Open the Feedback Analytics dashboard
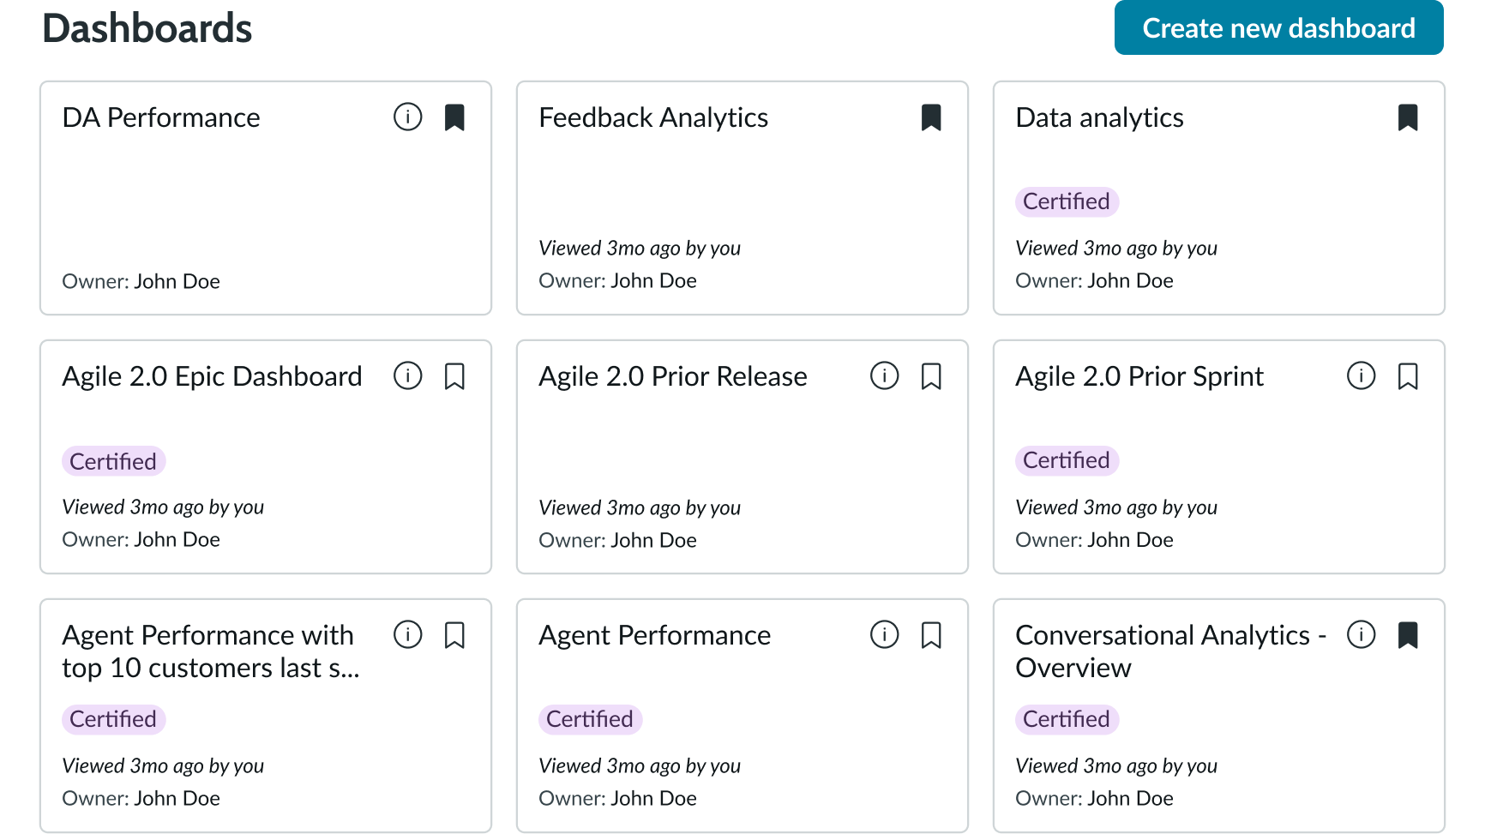 click(653, 117)
